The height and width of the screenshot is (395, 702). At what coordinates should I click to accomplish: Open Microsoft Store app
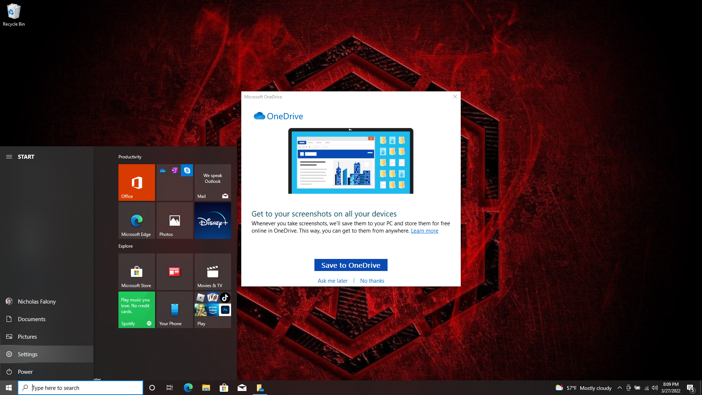click(x=136, y=271)
